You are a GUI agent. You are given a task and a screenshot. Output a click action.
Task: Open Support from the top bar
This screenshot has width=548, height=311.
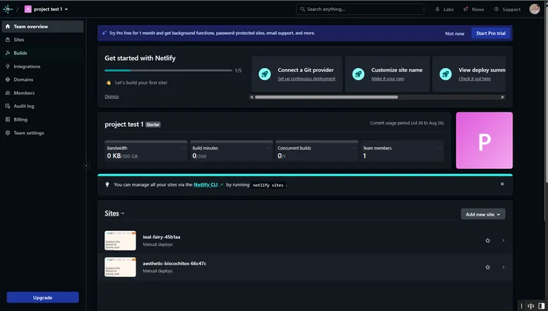(507, 10)
